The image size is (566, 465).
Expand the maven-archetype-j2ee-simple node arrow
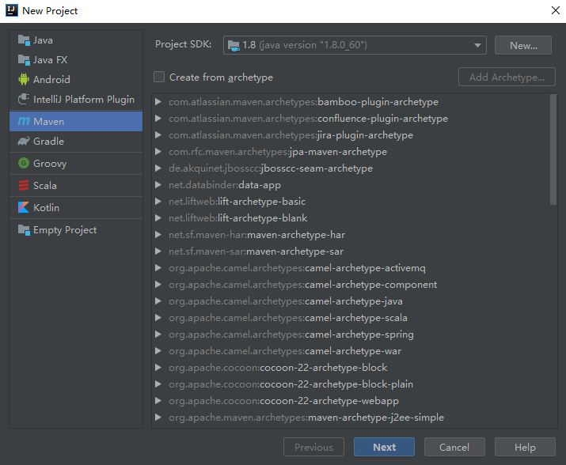point(159,418)
